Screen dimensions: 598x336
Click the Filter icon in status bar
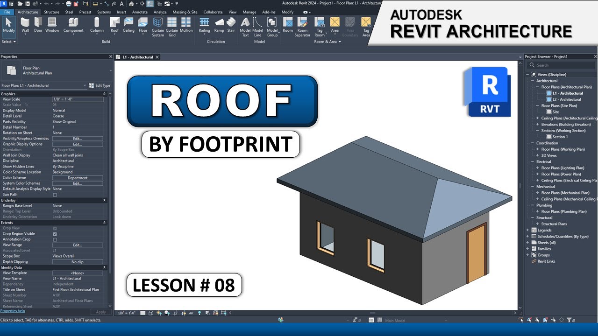(569, 320)
